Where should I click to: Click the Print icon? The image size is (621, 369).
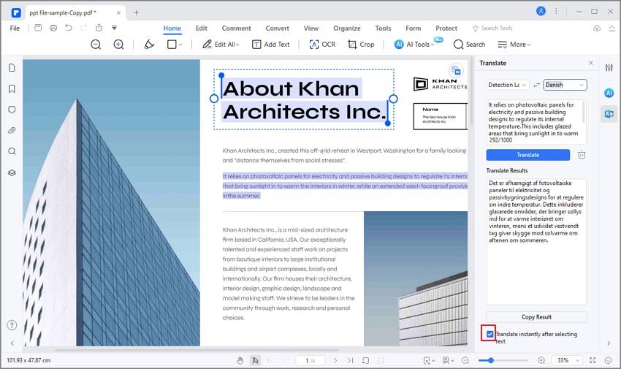[53, 28]
